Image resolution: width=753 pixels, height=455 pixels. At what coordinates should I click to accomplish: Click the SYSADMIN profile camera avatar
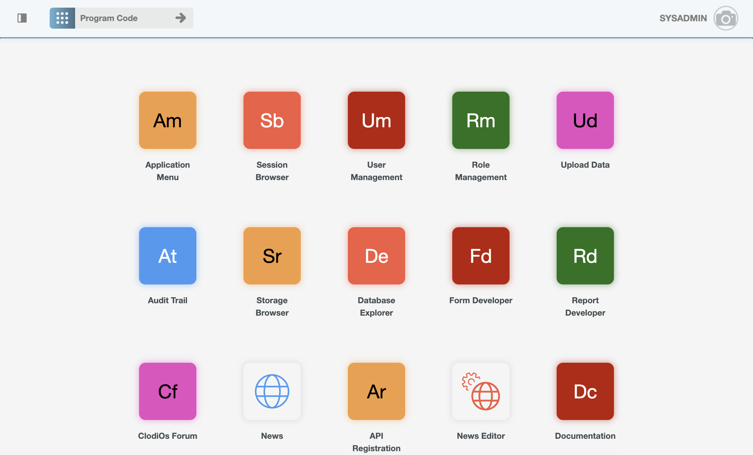[726, 18]
